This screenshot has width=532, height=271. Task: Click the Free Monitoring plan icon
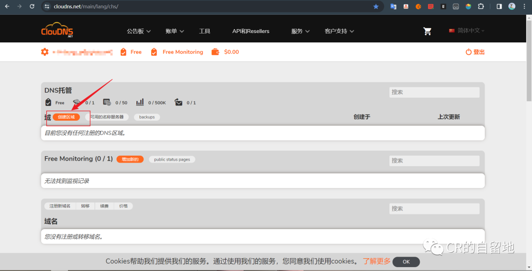pyautogui.click(x=154, y=52)
